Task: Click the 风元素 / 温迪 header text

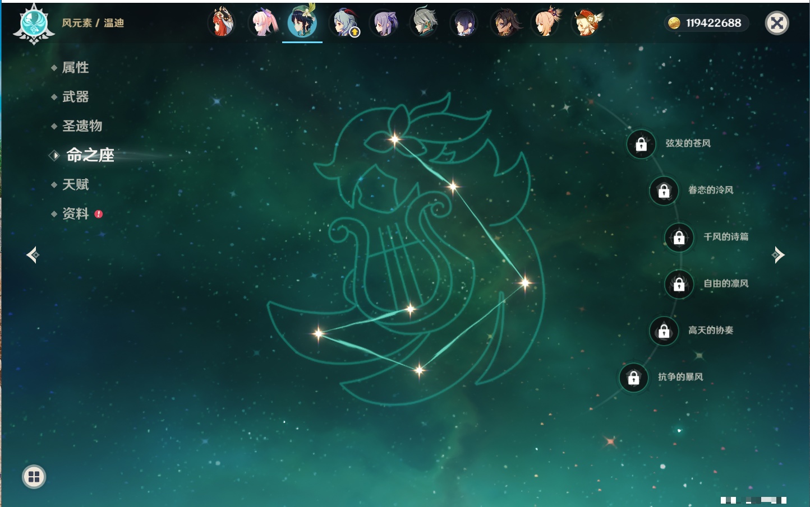Action: [x=93, y=23]
